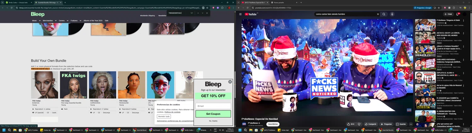This screenshot has height=133, width=472.
Task: Close the find-in-page bar
Action: pyautogui.click(x=207, y=13)
